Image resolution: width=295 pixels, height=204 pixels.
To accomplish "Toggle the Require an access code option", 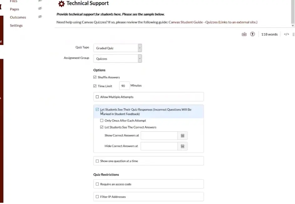I will click(97, 184).
